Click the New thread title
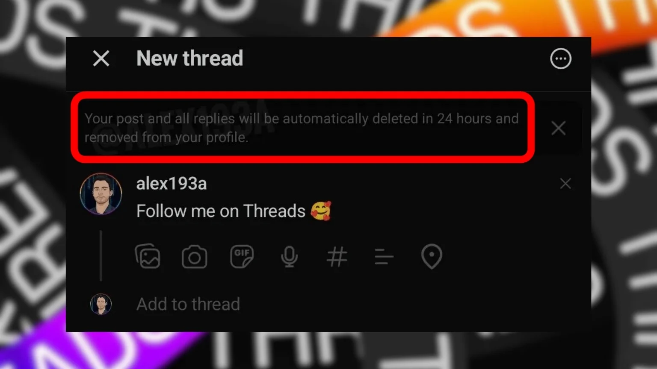The width and height of the screenshot is (657, 369). 189,58
